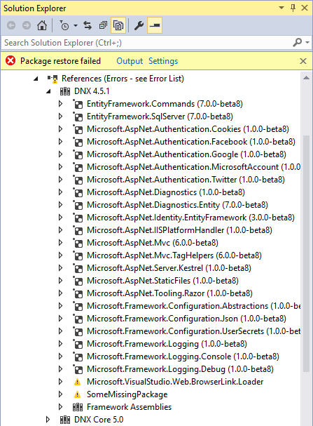The height and width of the screenshot is (426, 313).
Task: Toggle Auto Hide with the pin icon
Action: (293, 8)
